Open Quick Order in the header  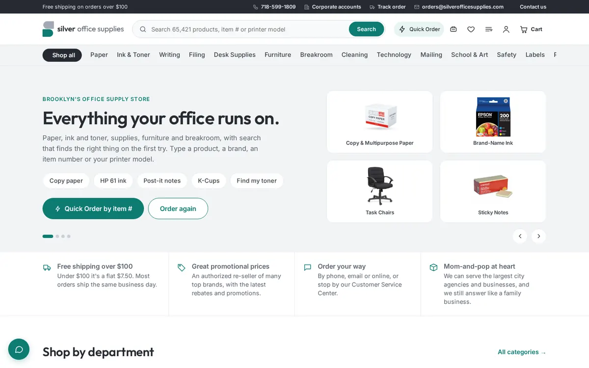[419, 29]
